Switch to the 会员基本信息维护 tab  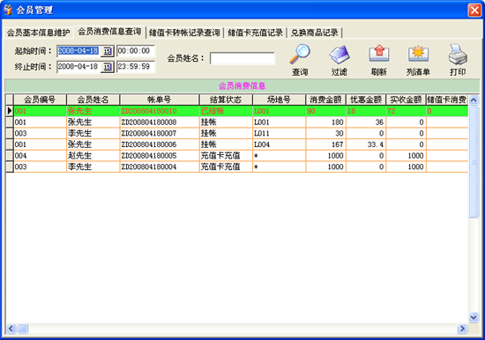[38, 33]
